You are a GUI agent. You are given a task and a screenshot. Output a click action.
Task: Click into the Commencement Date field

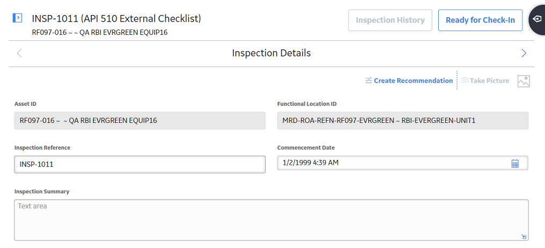click(x=403, y=163)
